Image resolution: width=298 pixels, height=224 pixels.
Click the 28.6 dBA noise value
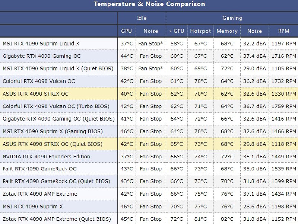(x=254, y=207)
